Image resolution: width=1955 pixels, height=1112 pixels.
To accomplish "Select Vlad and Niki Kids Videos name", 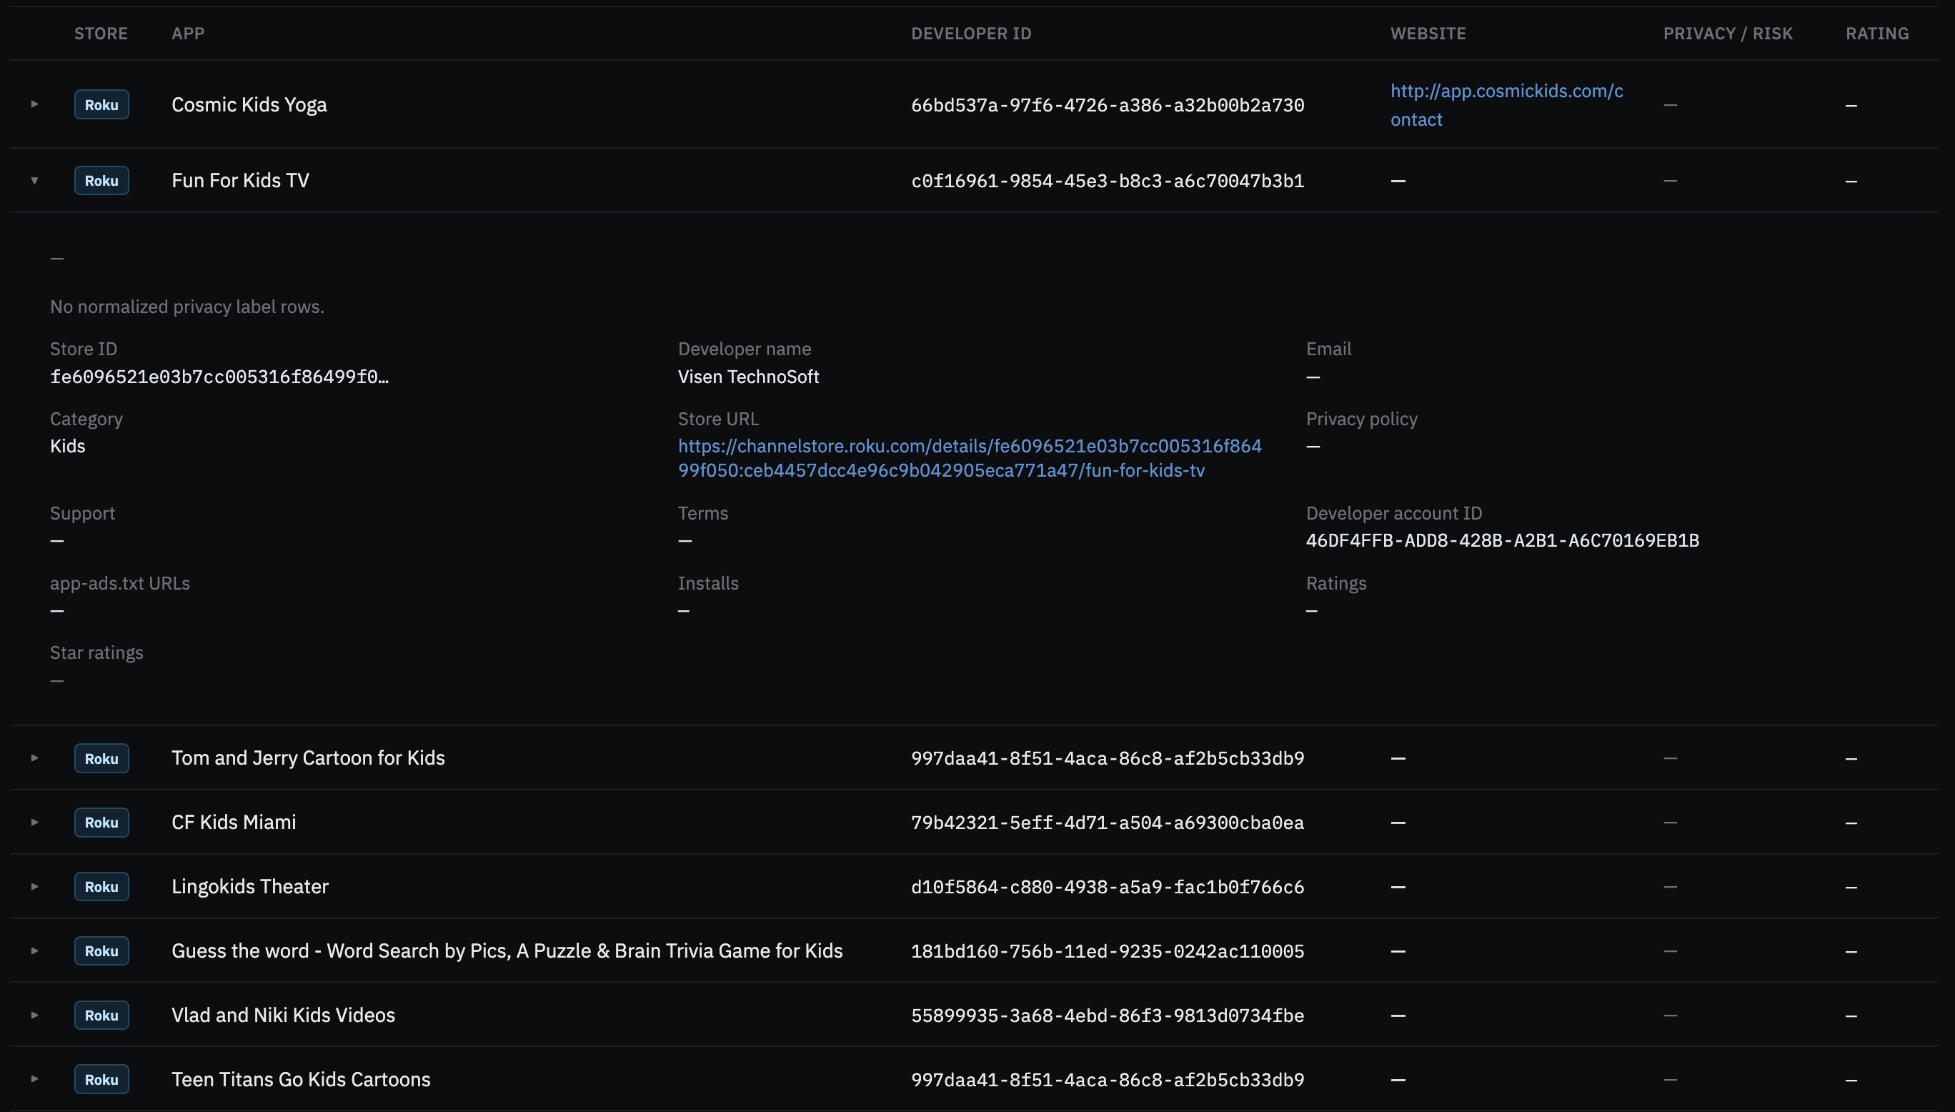I will pyautogui.click(x=283, y=1014).
